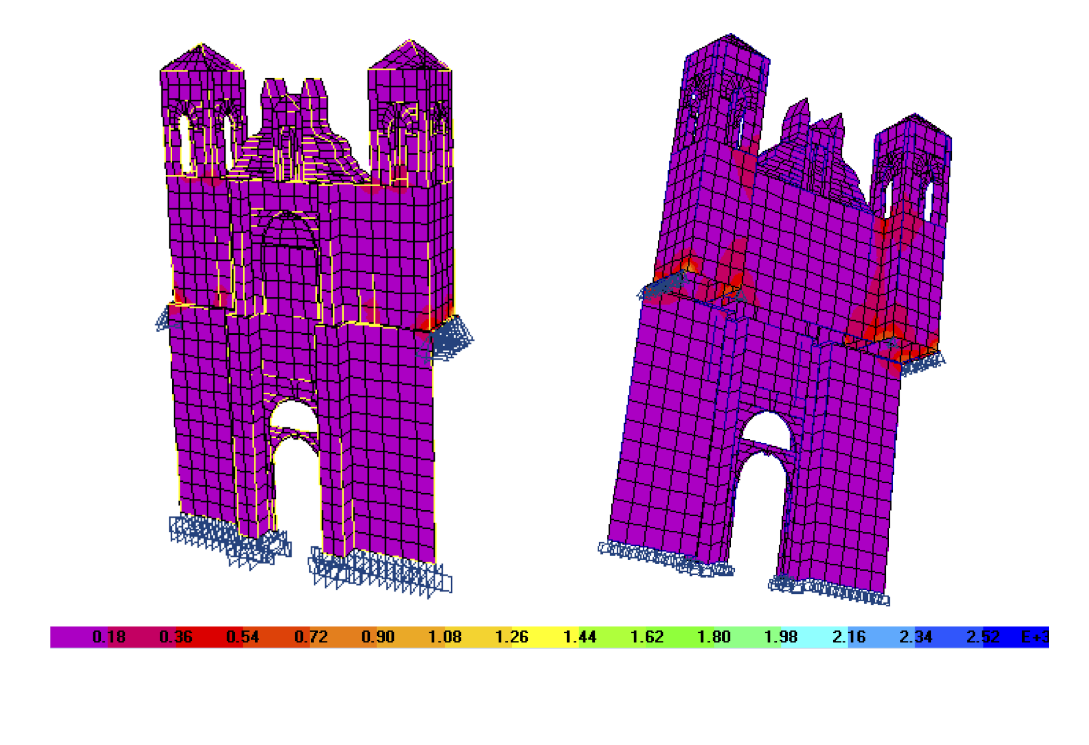Image resolution: width=1089 pixels, height=745 pixels.
Task: Click the 0.18 legend value label
Action: tap(109, 637)
